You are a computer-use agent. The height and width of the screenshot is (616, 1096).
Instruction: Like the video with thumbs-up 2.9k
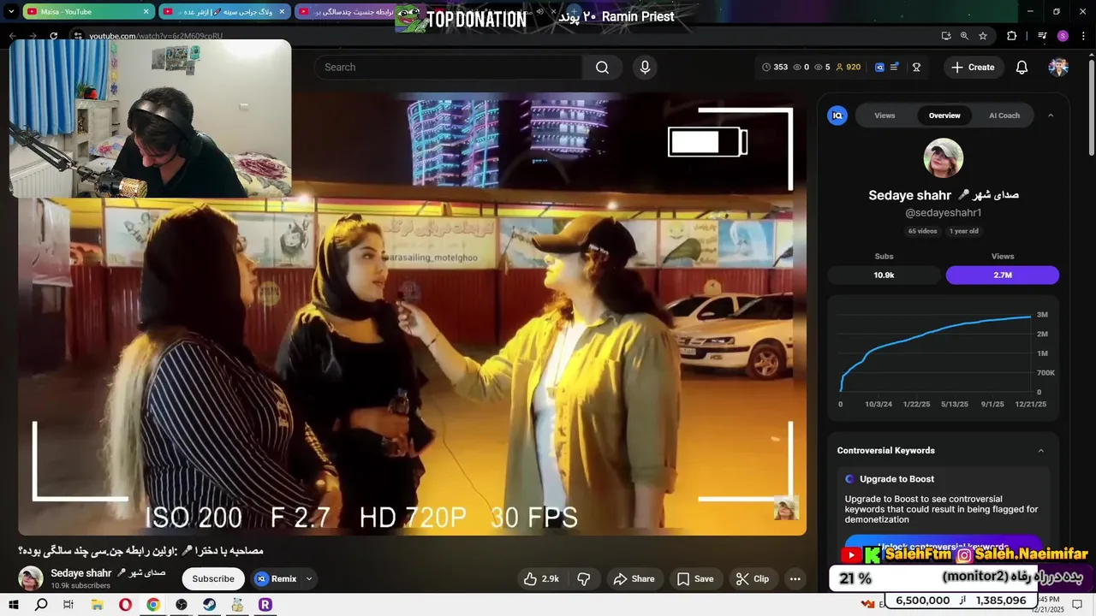pyautogui.click(x=541, y=579)
